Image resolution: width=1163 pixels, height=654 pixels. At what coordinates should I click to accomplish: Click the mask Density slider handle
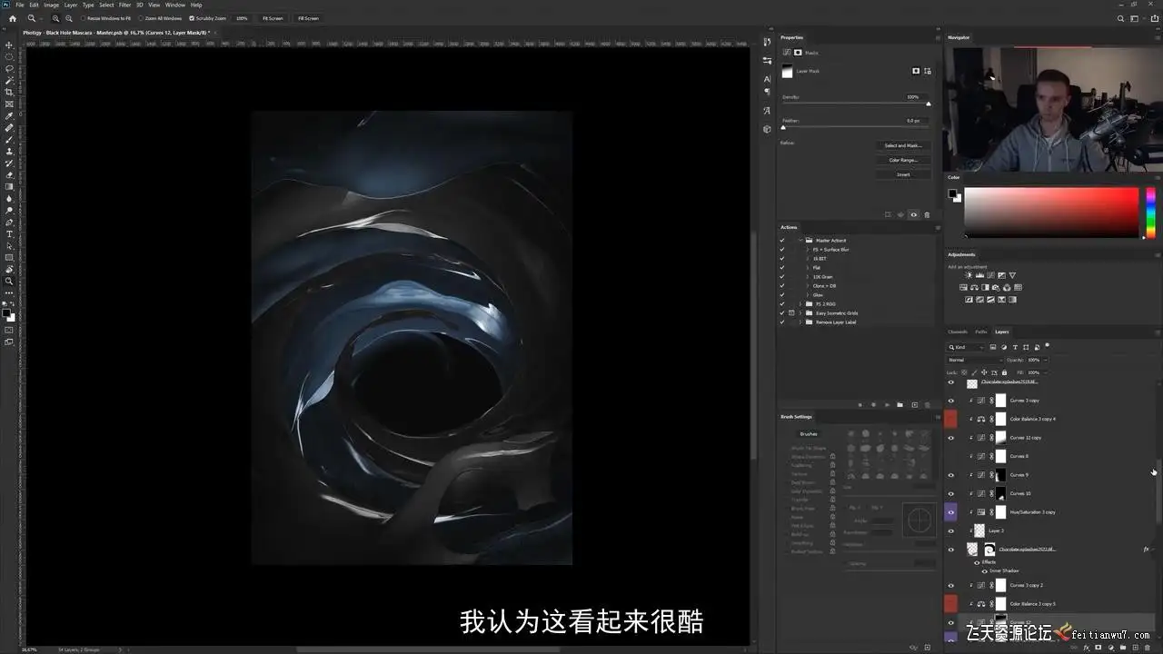click(928, 104)
